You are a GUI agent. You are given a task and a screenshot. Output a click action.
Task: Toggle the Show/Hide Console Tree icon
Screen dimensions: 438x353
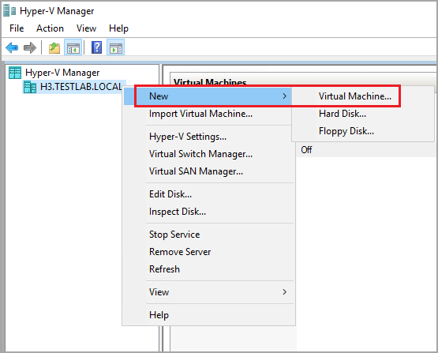73,48
